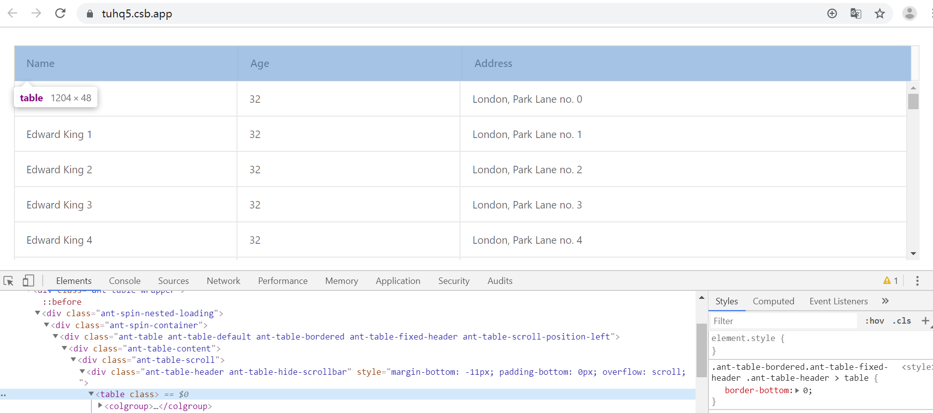Add a new style rule
Viewport: 933px width, 413px height.
click(925, 321)
